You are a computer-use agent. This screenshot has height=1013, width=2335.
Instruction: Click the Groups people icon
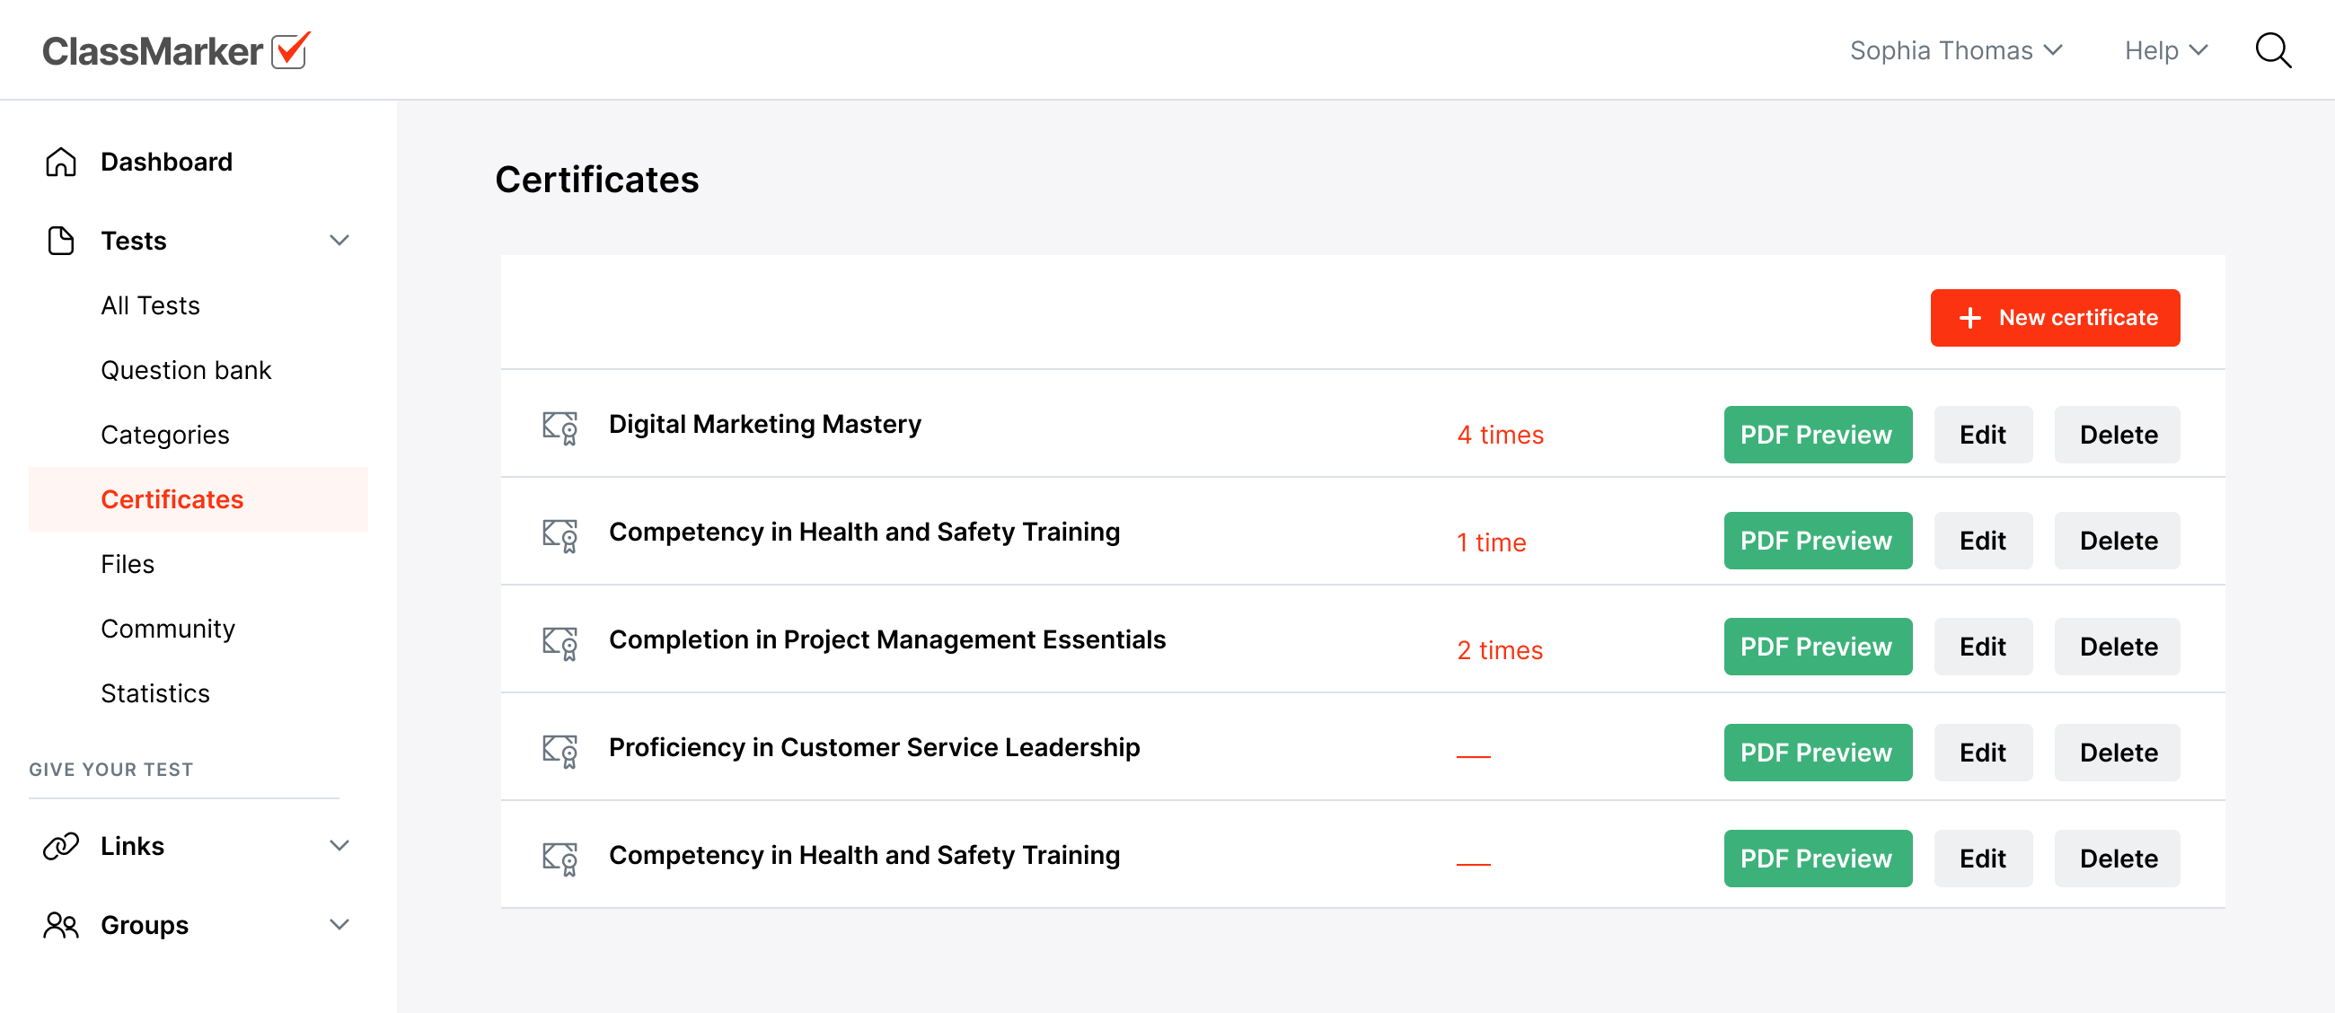click(61, 925)
